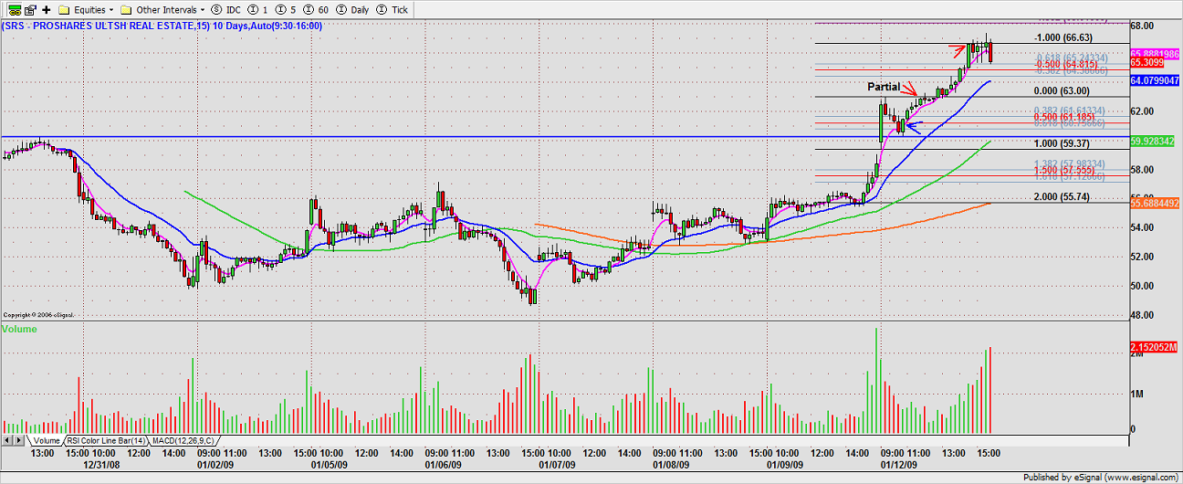1183x484 pixels.
Task: Click the 01/12/09 date label
Action: [900, 464]
